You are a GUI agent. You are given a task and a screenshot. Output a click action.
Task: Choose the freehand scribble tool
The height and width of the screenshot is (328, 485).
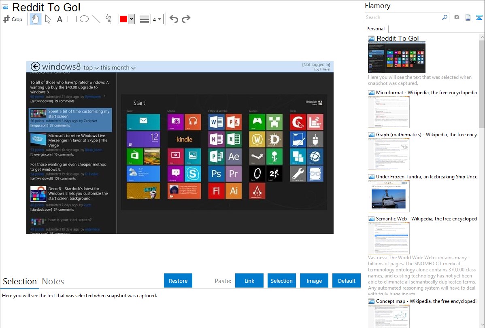[x=108, y=19]
